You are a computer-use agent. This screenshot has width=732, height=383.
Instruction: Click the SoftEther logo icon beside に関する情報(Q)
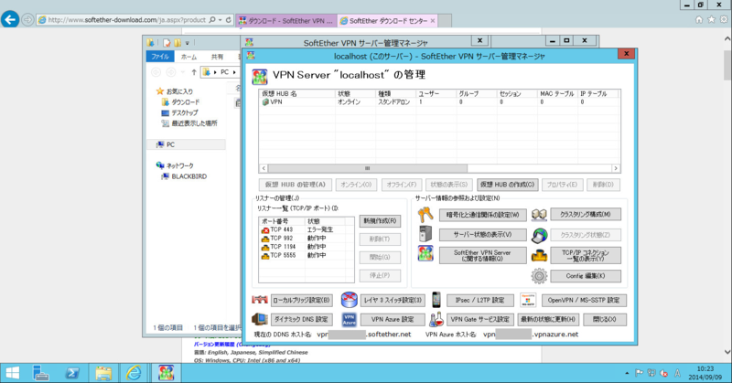tap(425, 254)
